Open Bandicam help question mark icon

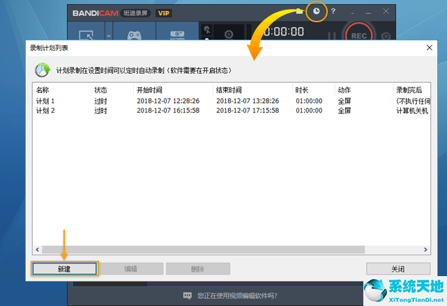click(x=333, y=11)
